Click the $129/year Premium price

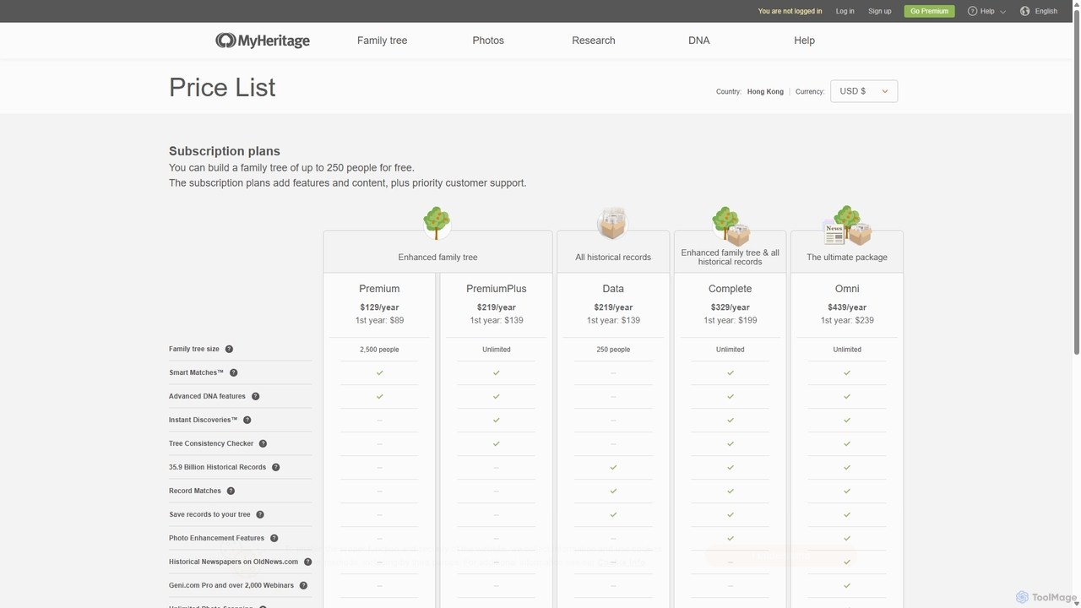tap(379, 307)
